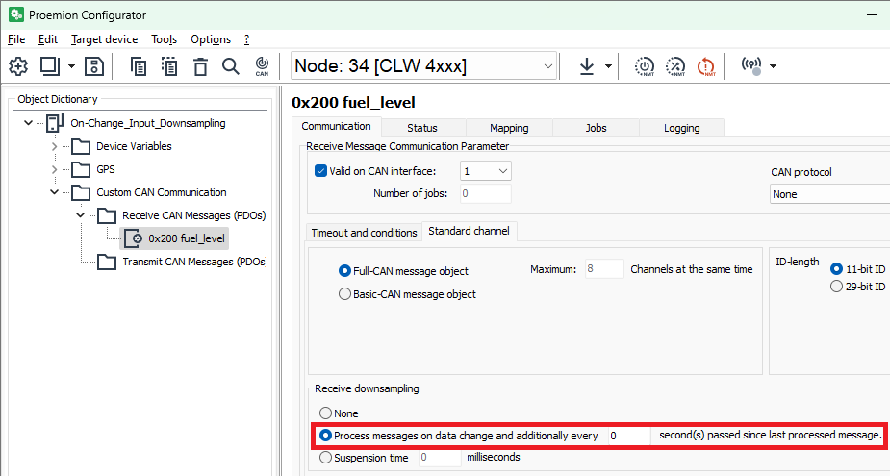
Task: Select Transmit CAN Messages tree item
Action: tap(192, 262)
